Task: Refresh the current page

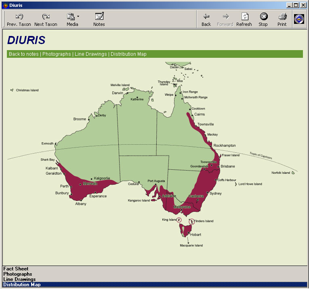Action: pos(244,19)
